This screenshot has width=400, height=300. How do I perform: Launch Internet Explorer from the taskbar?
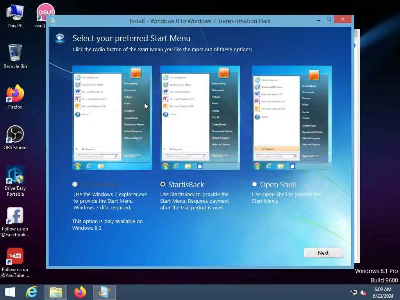pyautogui.click(x=32, y=292)
